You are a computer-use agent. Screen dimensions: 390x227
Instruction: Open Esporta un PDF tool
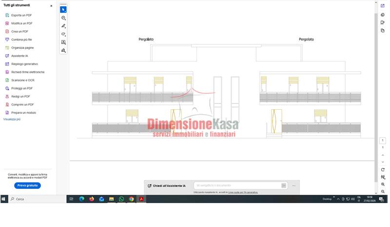tap(21, 16)
